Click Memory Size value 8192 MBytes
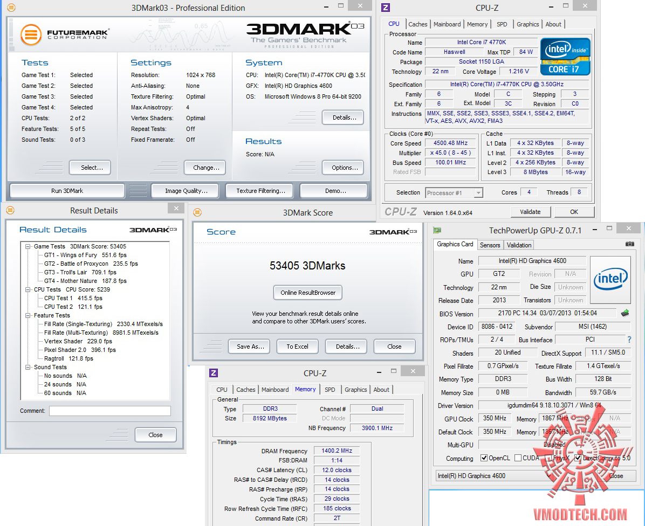Screen dimensions: 645x526 point(270,418)
